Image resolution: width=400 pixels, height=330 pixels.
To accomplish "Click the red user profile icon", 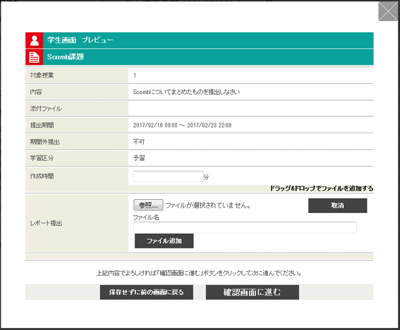I will [34, 41].
